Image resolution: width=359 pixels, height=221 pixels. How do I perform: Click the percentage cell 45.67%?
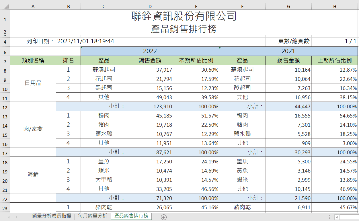pyautogui.click(x=335, y=207)
